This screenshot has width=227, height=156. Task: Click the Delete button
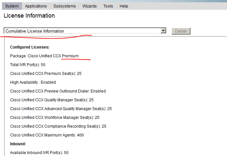pyautogui.click(x=181, y=31)
